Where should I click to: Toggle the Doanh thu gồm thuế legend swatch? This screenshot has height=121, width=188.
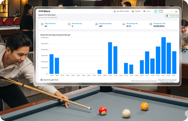click(x=42, y=80)
